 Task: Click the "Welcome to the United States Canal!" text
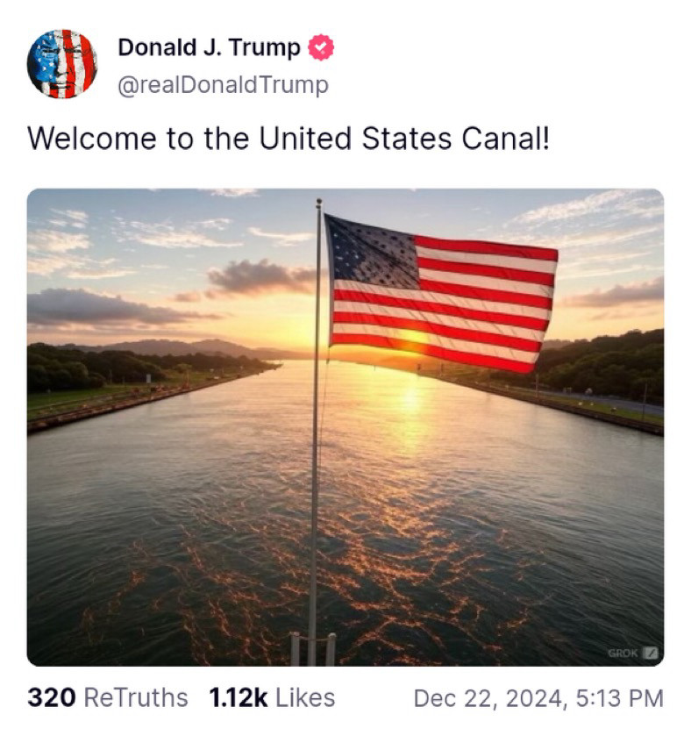pyautogui.click(x=289, y=139)
